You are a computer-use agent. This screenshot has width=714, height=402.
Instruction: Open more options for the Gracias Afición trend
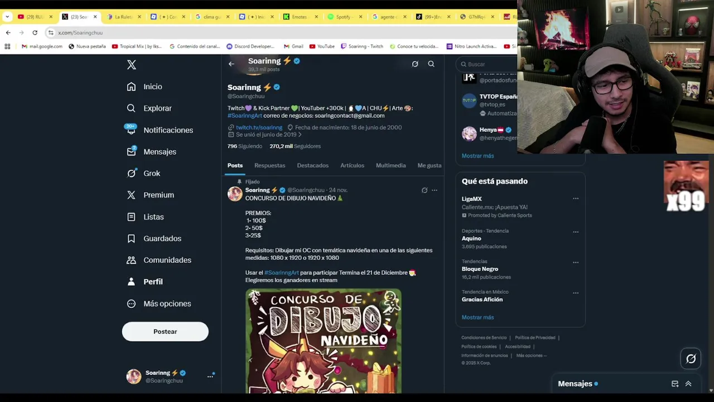pyautogui.click(x=576, y=293)
